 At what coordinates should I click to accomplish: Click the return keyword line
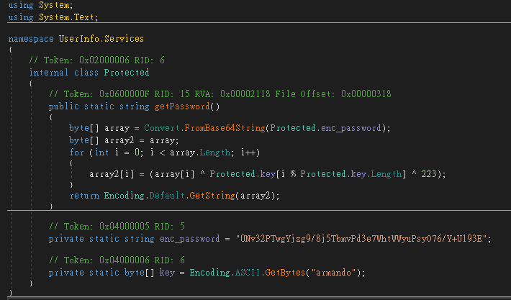(x=175, y=196)
